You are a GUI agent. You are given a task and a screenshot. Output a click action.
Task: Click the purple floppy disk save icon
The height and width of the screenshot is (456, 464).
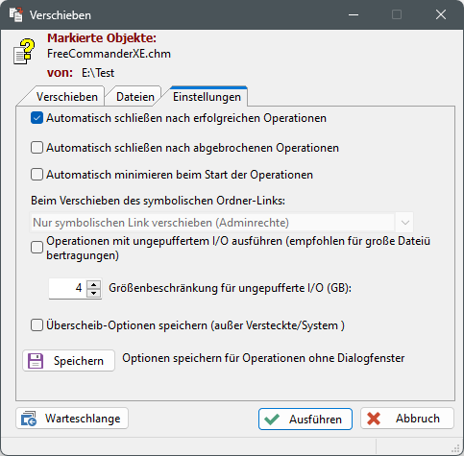[36, 361]
